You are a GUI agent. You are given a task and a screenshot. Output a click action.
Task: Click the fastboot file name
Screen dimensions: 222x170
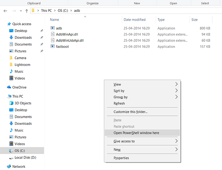click(62, 46)
